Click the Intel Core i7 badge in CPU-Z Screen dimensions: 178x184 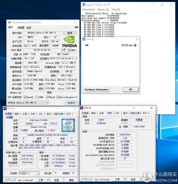pos(68,125)
